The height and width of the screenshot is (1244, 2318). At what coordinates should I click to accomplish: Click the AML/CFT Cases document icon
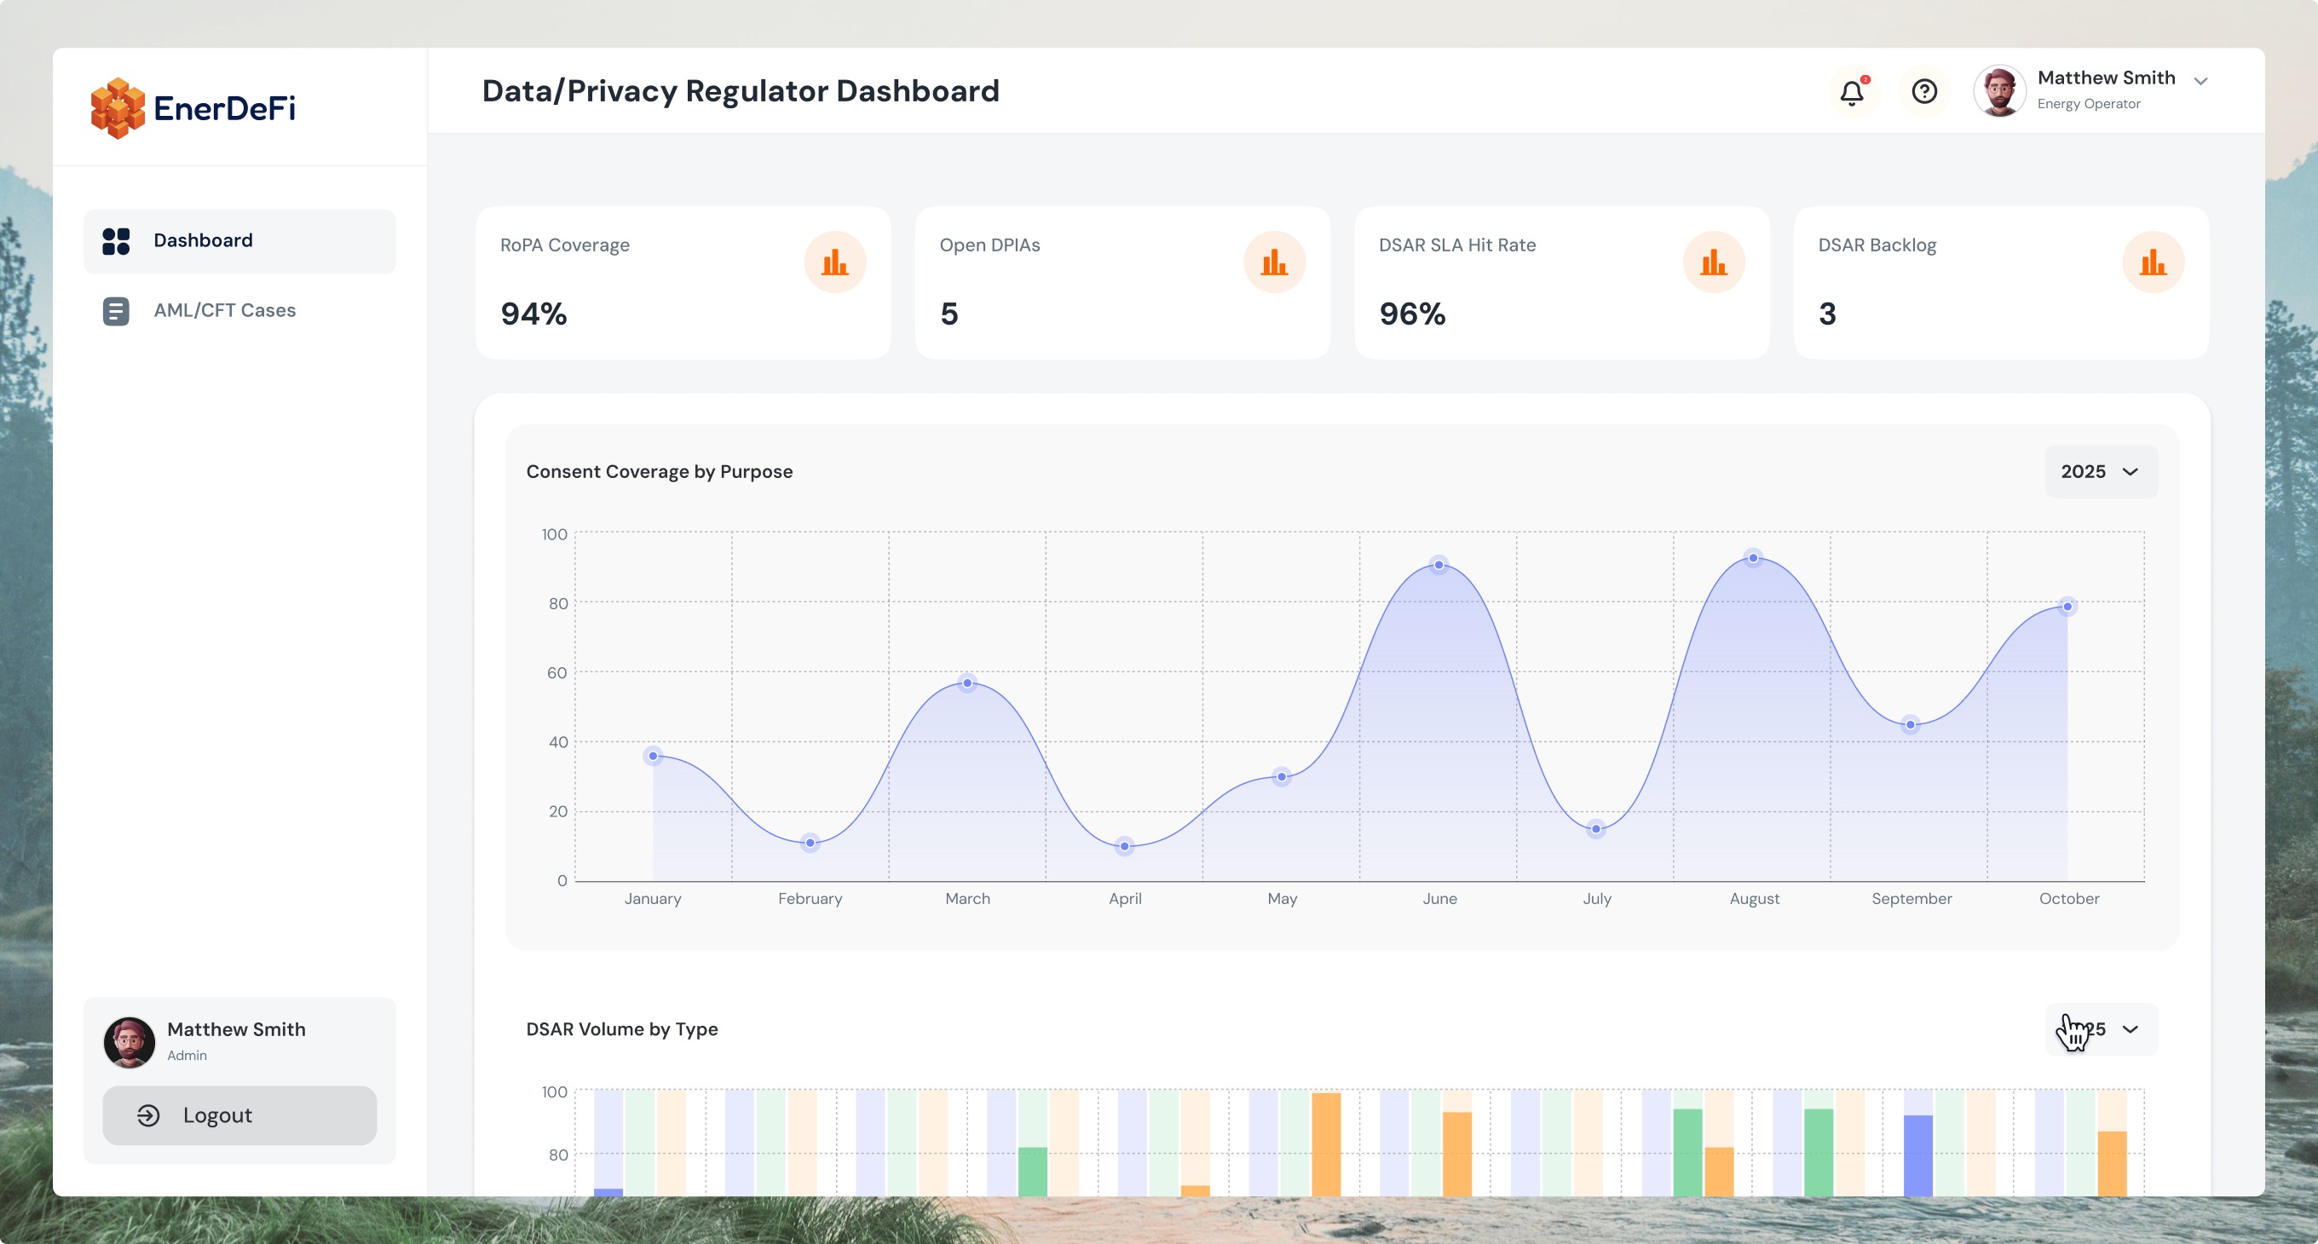click(x=116, y=311)
